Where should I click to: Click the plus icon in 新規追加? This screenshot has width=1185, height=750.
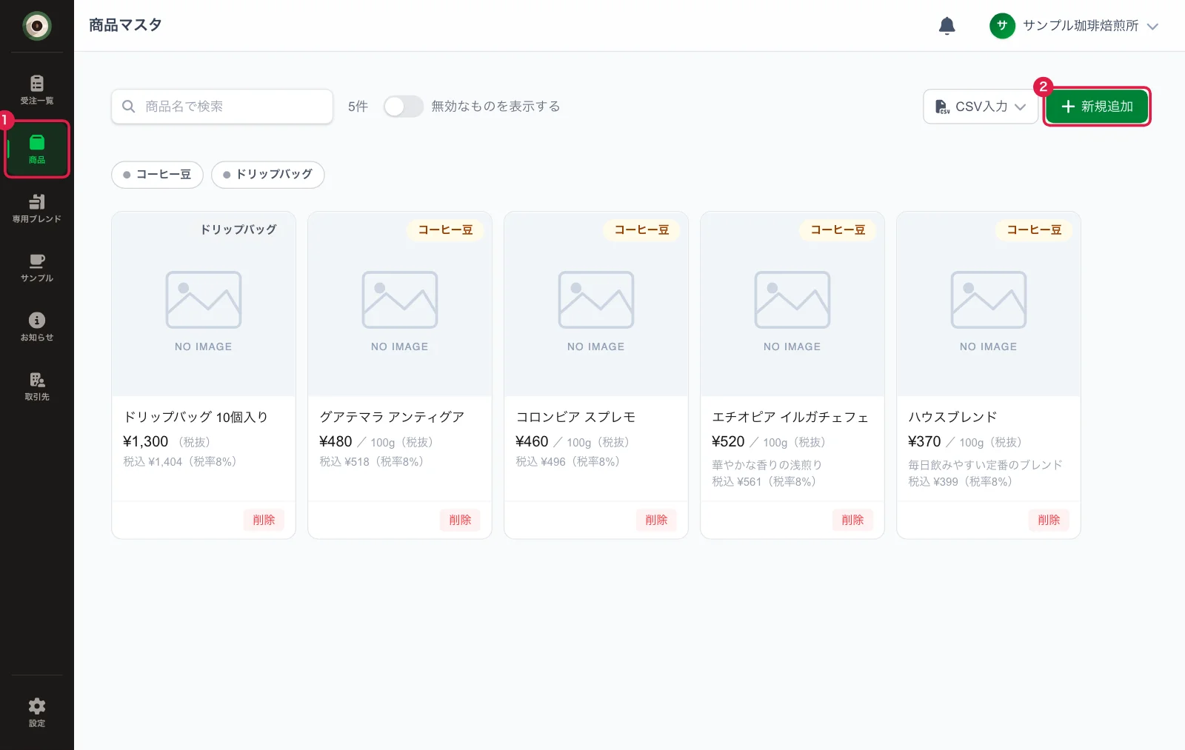(x=1068, y=107)
